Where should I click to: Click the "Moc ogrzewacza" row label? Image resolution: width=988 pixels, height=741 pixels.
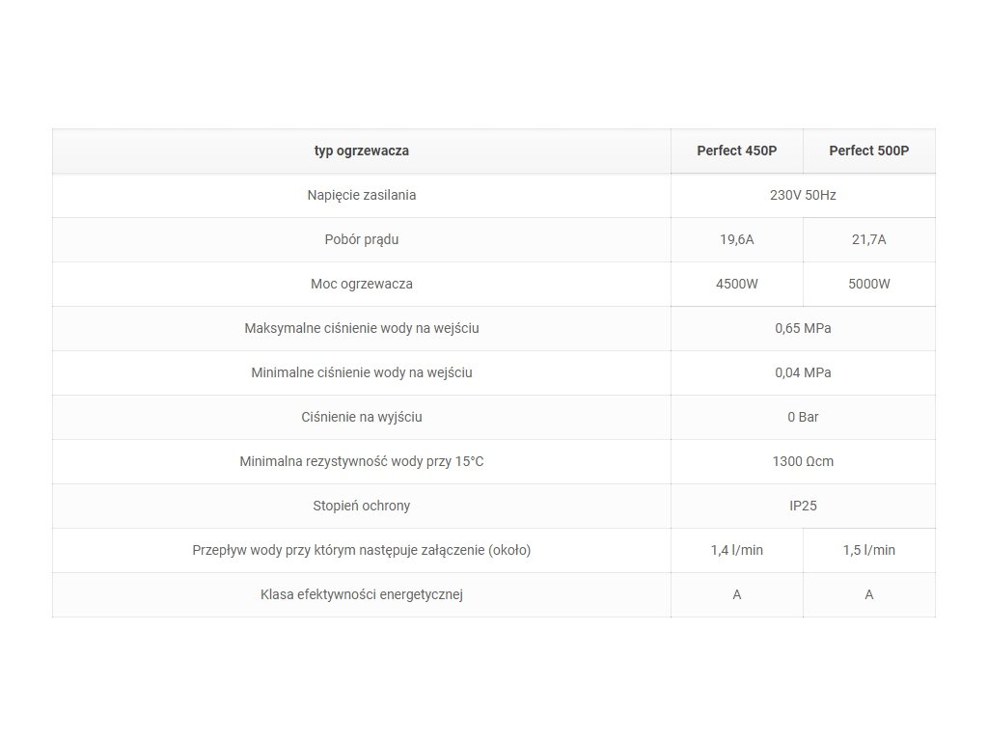point(362,284)
